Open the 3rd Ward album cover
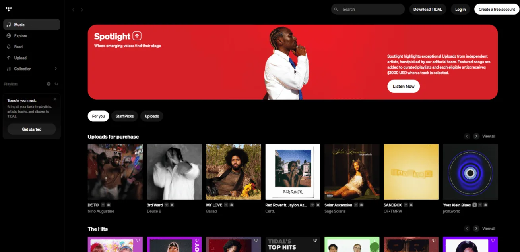520x252 pixels. tap(175, 172)
